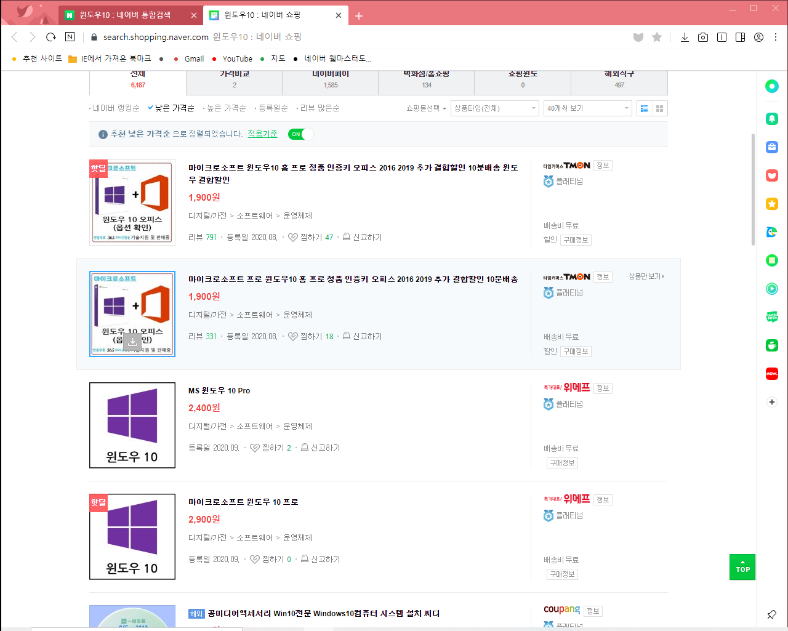This screenshot has height=631, width=788.
Task: Open the MS 윈도우 10 Pro product link
Action: pyautogui.click(x=219, y=390)
